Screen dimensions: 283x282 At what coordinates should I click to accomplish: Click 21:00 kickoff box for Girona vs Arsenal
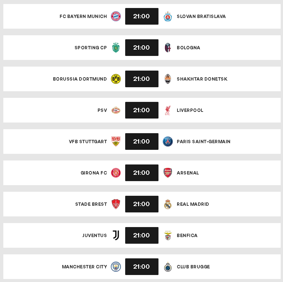142,173
